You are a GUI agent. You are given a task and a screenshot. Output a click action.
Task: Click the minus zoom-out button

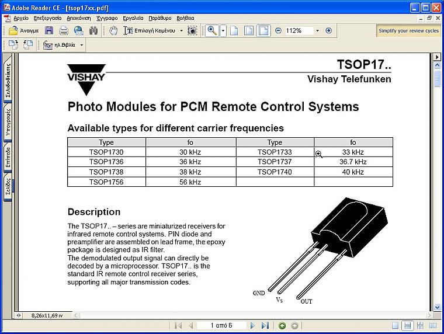pos(278,30)
